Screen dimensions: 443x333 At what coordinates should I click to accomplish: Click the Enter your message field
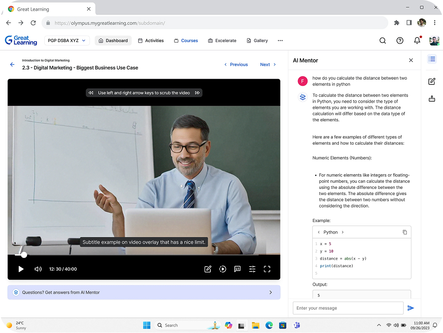coord(348,308)
